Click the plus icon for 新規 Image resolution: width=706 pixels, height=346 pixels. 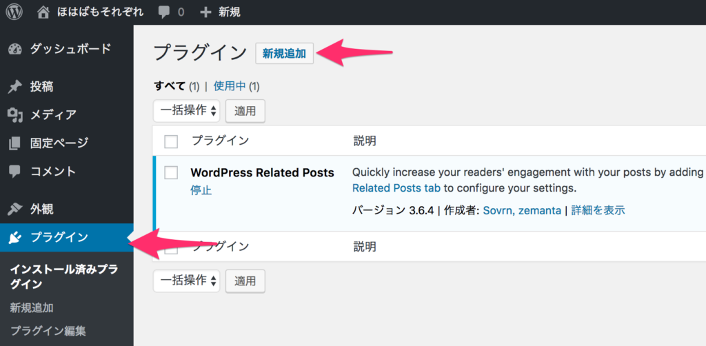coord(205,12)
